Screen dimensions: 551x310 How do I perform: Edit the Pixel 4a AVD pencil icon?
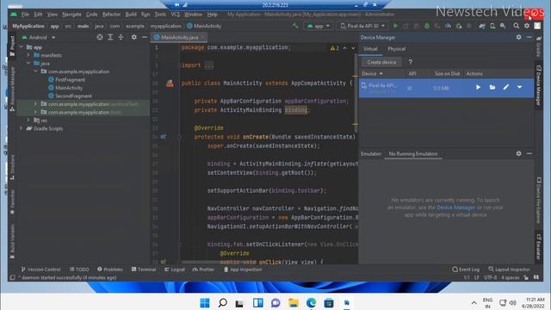click(x=506, y=87)
